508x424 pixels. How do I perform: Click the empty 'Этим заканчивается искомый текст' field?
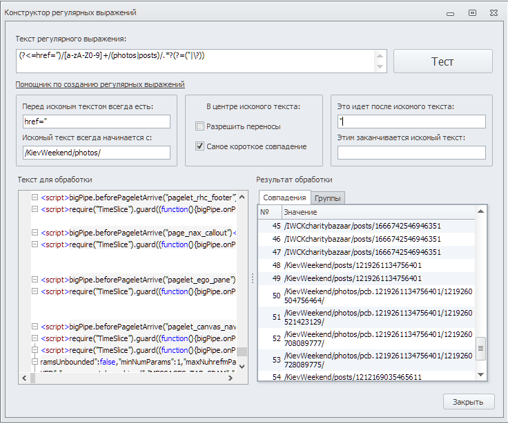(x=411, y=153)
